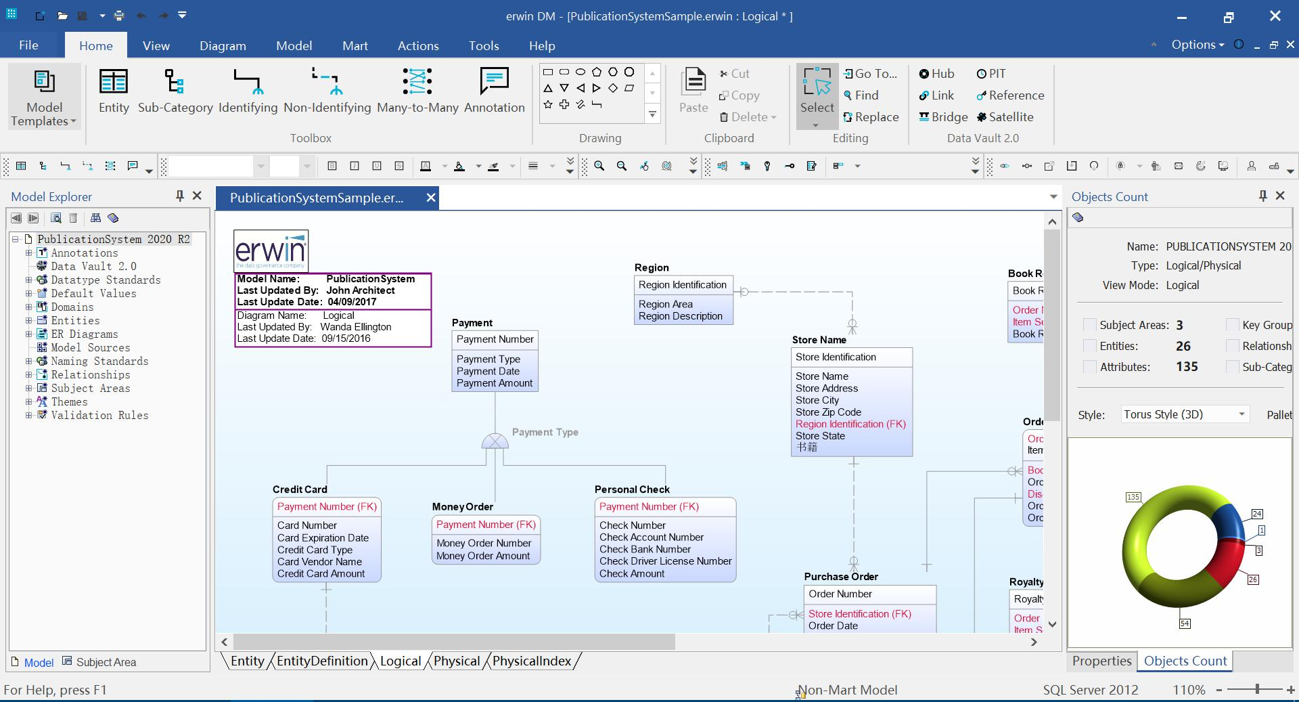1299x702 pixels.
Task: Open the Options dropdown menu
Action: pos(1198,45)
